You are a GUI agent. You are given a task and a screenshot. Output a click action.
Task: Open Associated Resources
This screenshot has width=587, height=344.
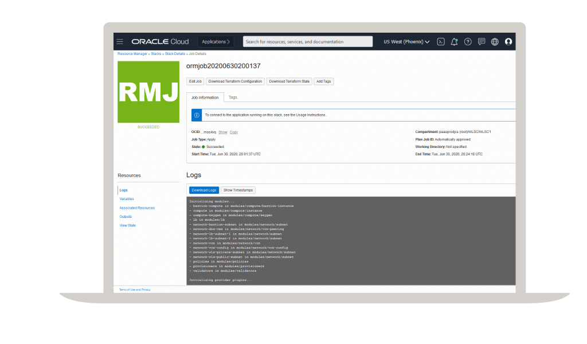(x=137, y=208)
